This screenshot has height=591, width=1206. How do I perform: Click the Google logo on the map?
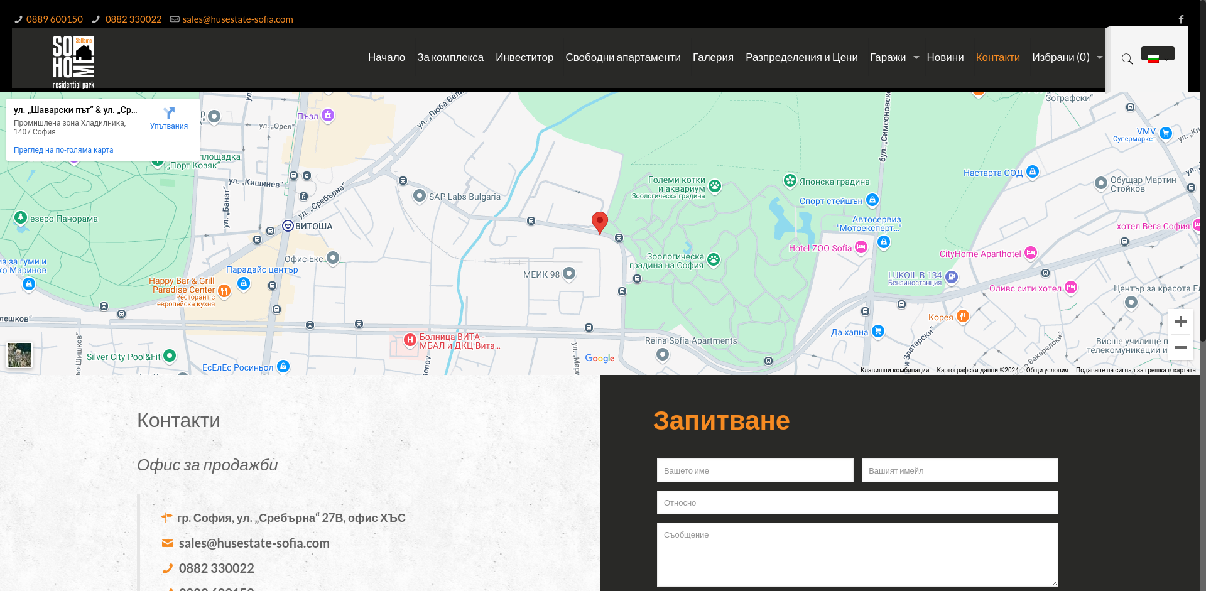coord(599,358)
